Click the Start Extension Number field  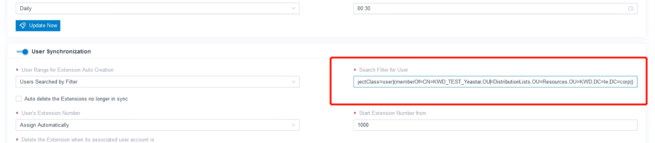tap(495, 125)
